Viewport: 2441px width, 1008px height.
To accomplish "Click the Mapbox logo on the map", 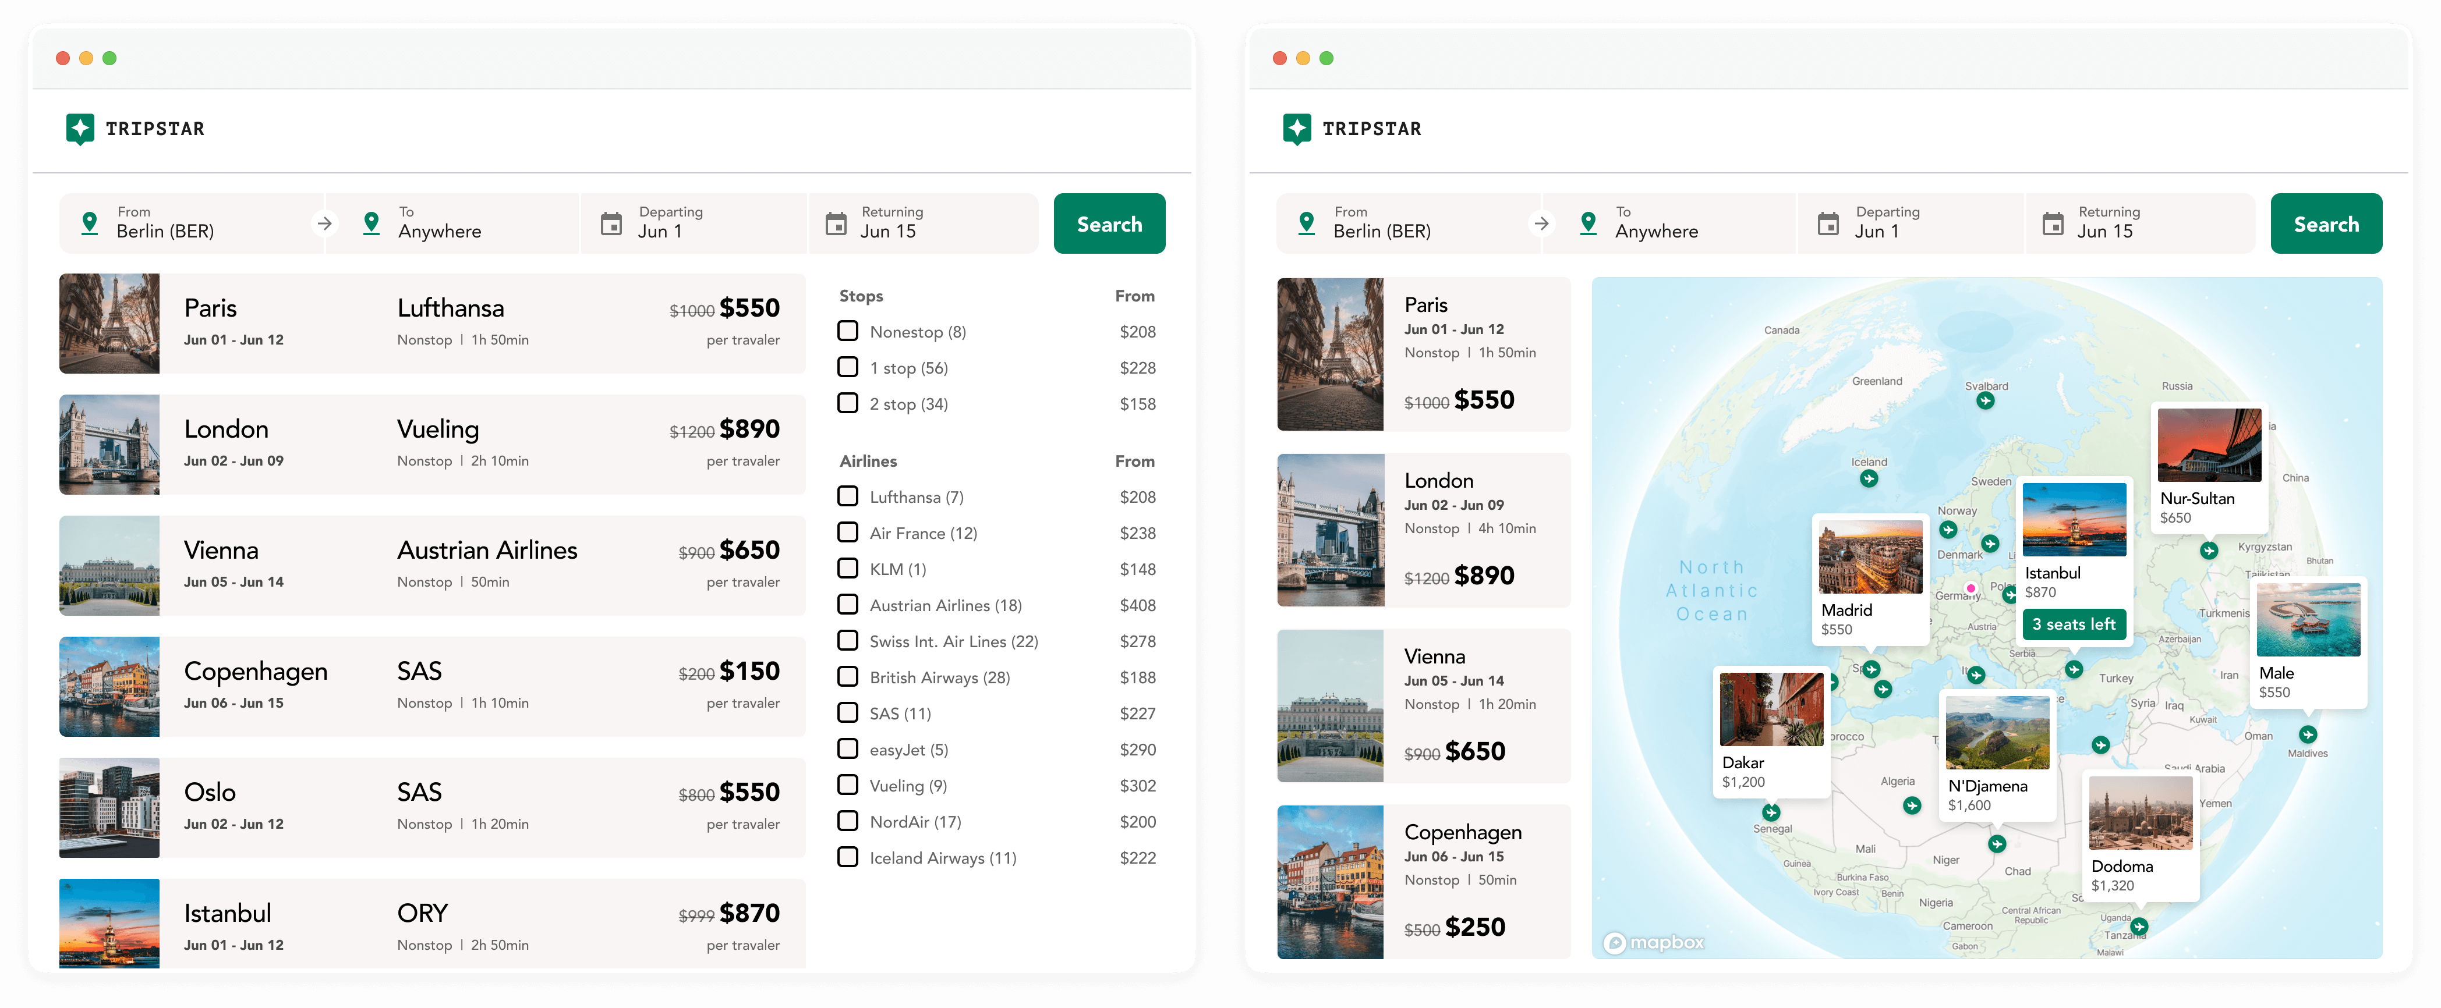I will [x=1654, y=942].
